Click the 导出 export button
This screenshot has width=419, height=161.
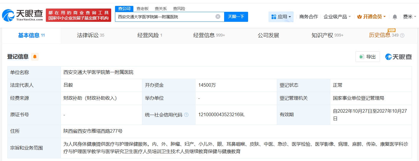[x=368, y=57]
